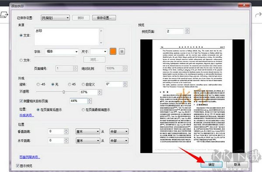Choose 无 (no rotation) option
The width and height of the screenshot is (262, 172).
point(53,84)
